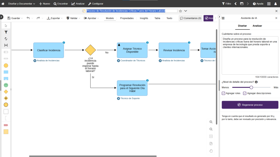Toggle the Agregar descripciones checkbox
The width and height of the screenshot is (280, 157).
245,93
